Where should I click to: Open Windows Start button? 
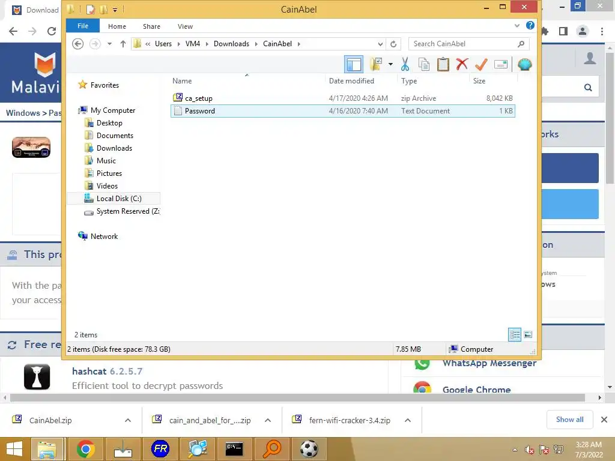point(14,449)
